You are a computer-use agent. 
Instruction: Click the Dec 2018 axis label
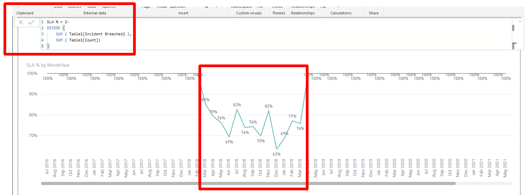tap(276, 168)
